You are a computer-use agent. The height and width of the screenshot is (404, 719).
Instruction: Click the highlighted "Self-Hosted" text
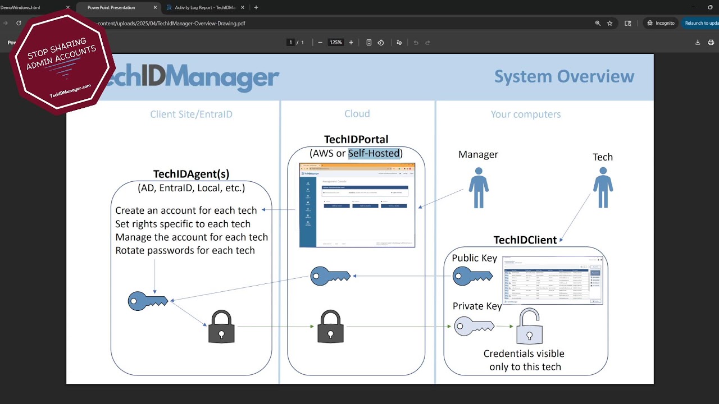click(x=374, y=153)
